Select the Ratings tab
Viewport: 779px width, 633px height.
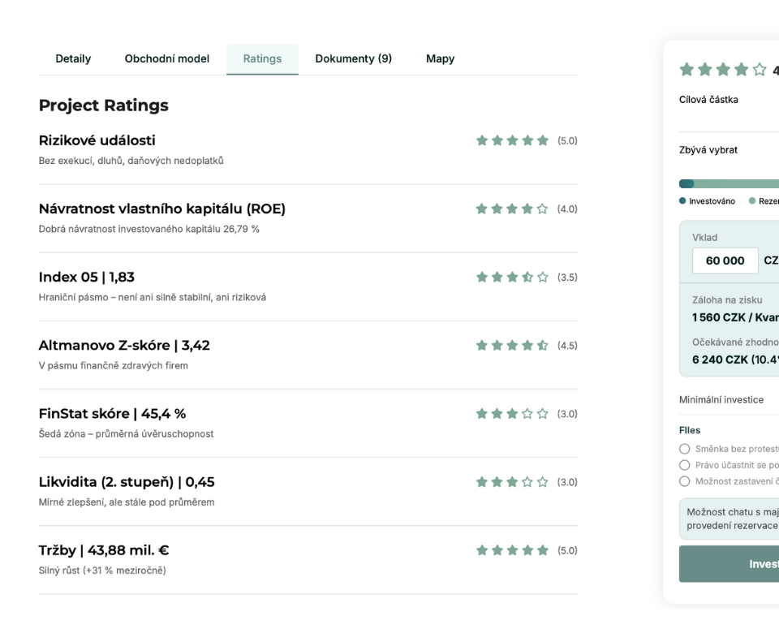[262, 58]
